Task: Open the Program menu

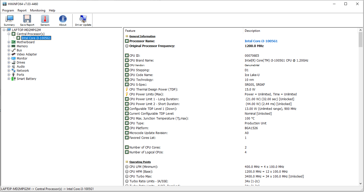Action: pos(8,10)
